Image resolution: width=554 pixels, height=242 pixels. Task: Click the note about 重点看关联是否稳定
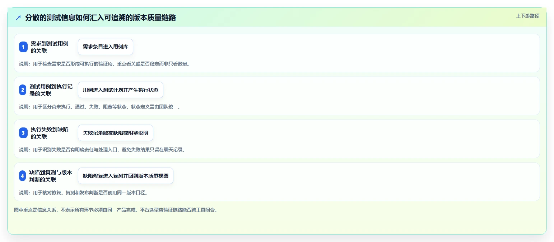click(x=104, y=64)
